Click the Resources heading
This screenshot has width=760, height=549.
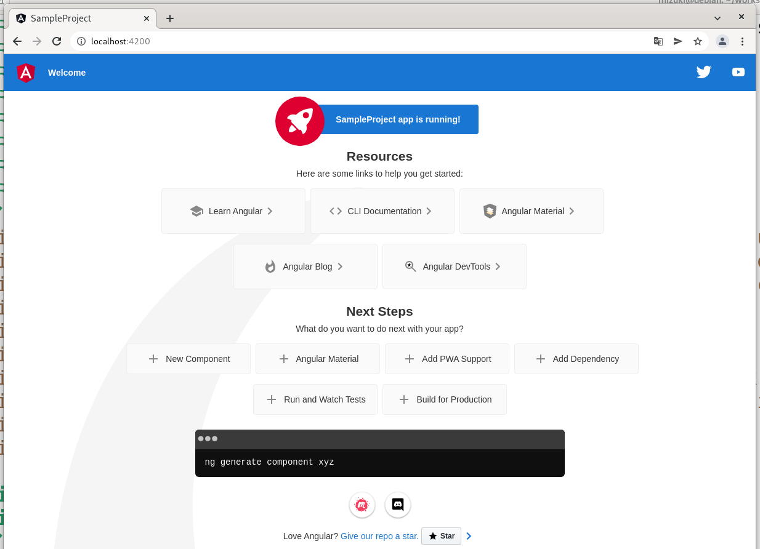click(379, 156)
